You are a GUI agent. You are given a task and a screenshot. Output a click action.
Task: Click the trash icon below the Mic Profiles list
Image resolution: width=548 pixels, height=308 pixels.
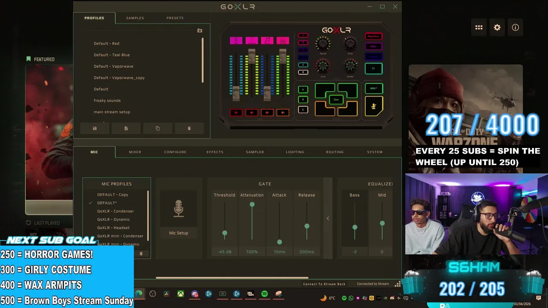pos(141,254)
